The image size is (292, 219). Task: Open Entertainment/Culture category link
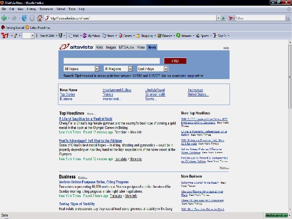coord(117,90)
